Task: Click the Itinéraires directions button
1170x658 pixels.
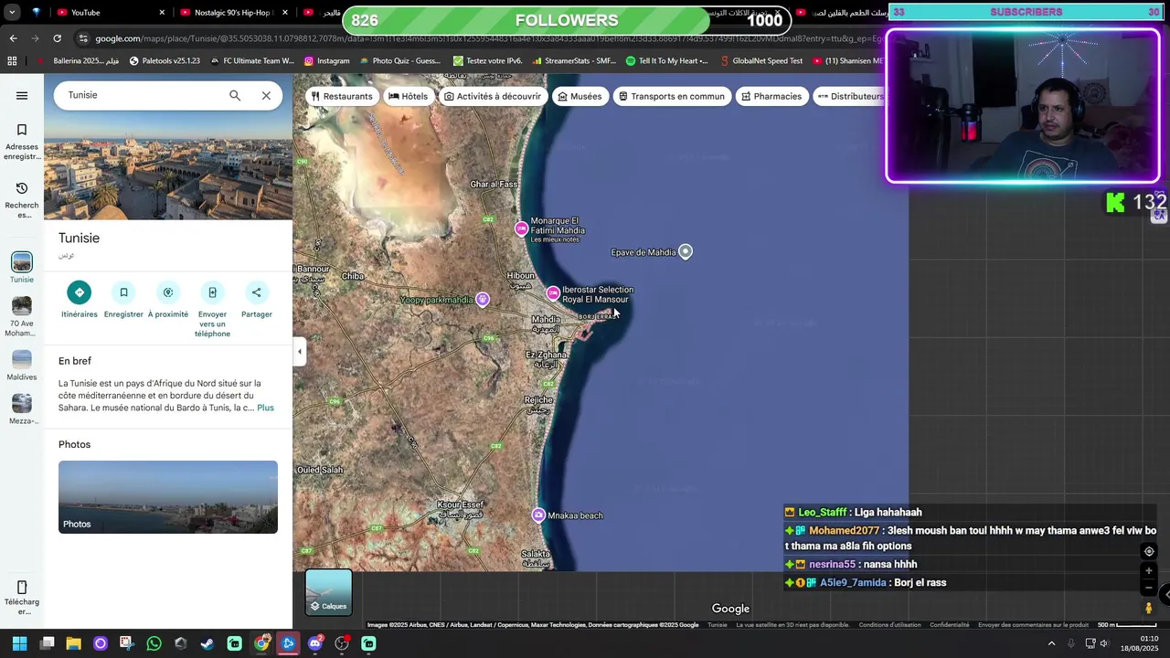Action: (80, 300)
